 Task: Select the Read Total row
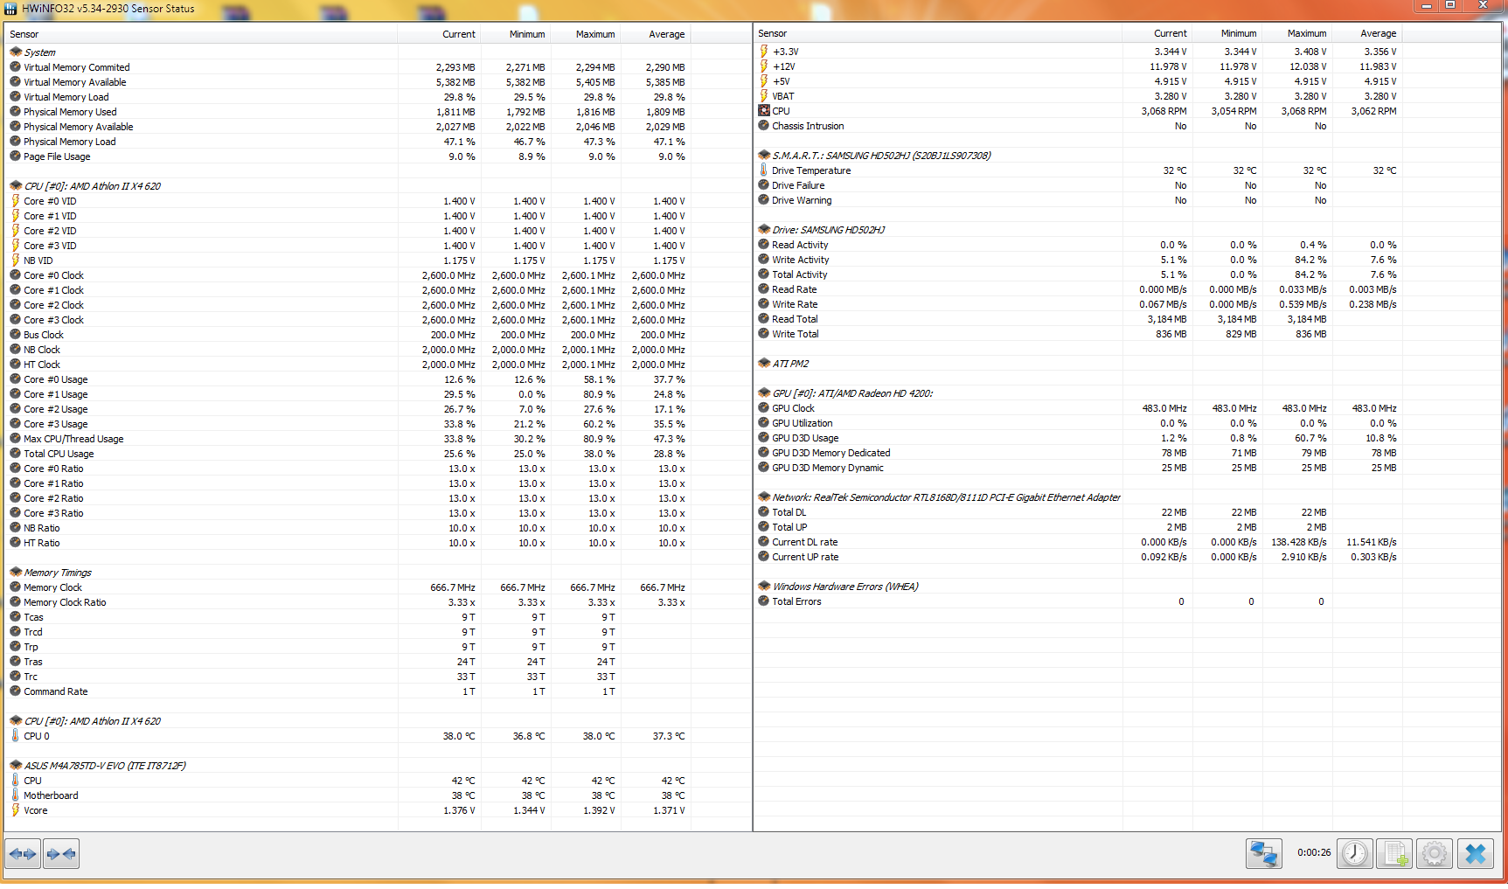1128,319
